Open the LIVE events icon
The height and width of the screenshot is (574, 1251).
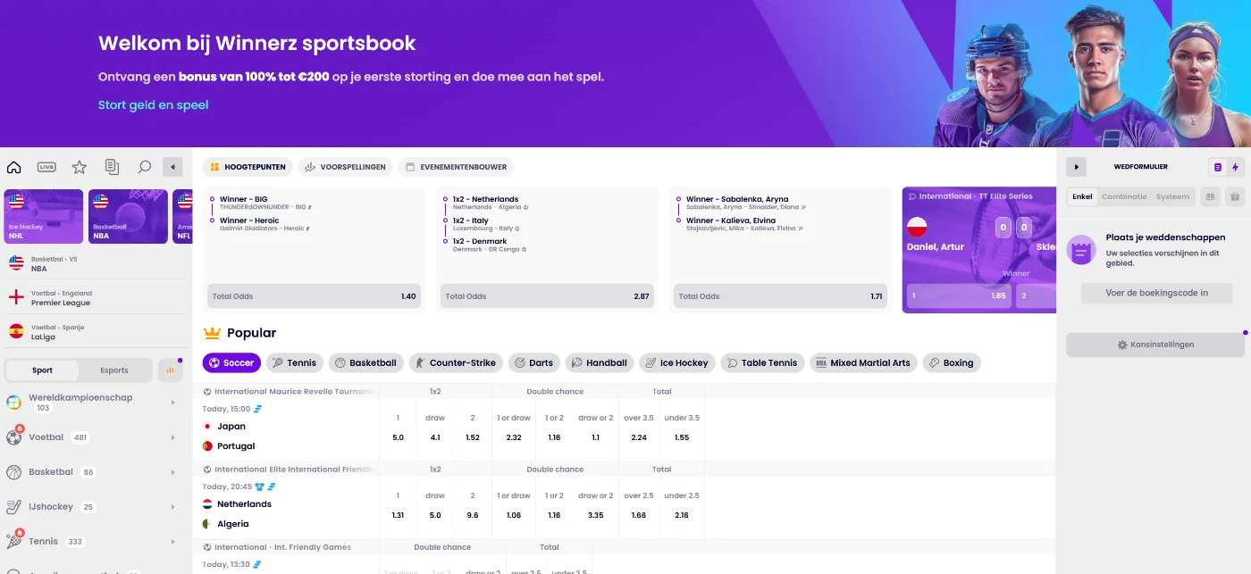(46, 167)
